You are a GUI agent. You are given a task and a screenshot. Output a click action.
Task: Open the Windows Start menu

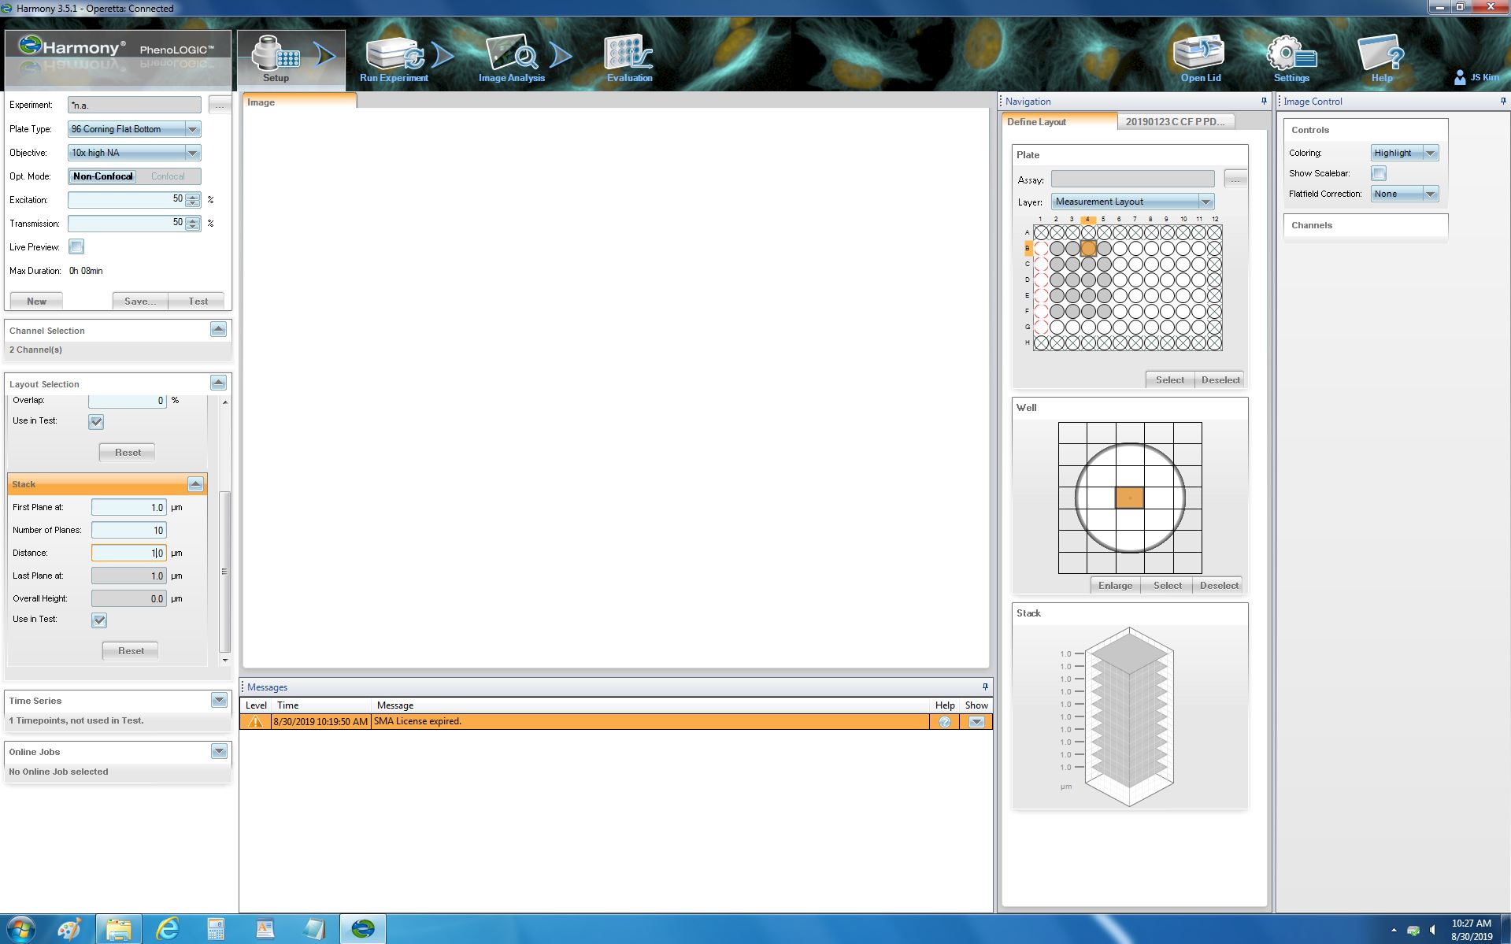[20, 929]
